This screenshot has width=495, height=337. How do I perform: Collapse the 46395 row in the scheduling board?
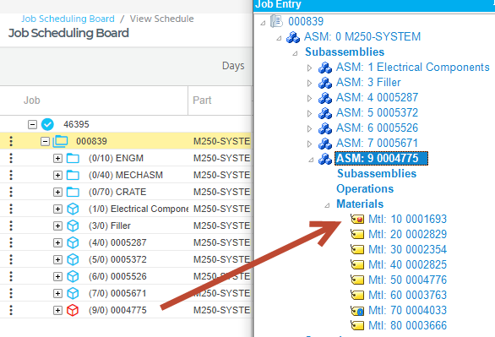[32, 124]
